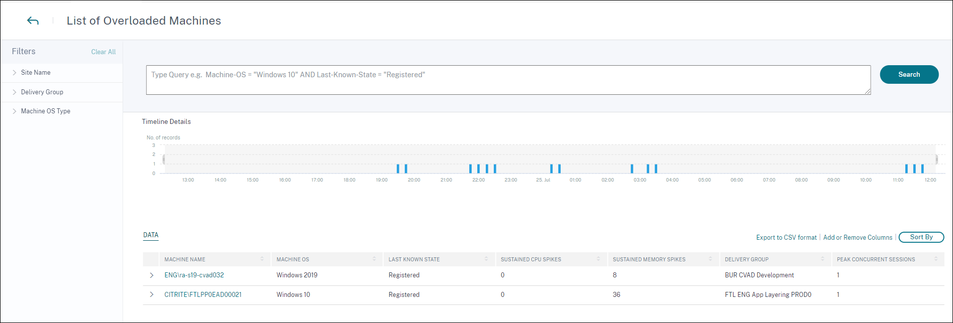Sort by Last Known State column icon
Image resolution: width=953 pixels, height=323 pixels.
click(x=486, y=259)
